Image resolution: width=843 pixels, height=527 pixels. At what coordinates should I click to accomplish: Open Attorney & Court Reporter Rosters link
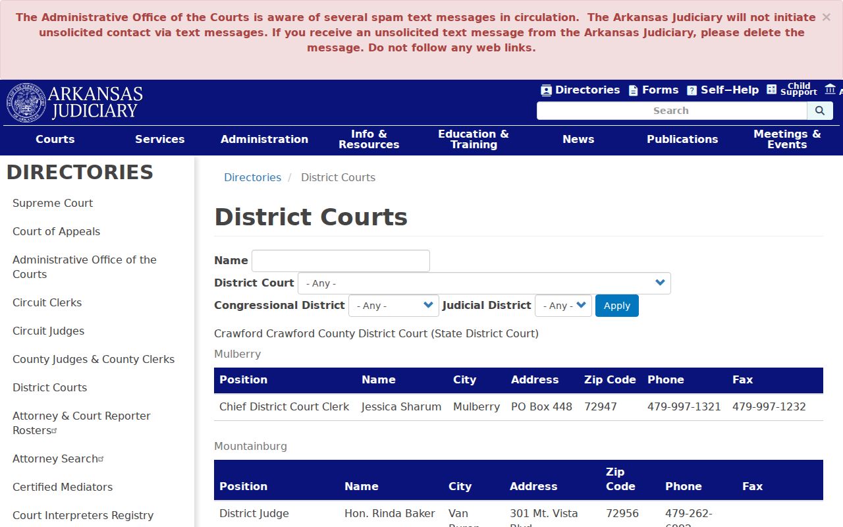[x=82, y=423]
